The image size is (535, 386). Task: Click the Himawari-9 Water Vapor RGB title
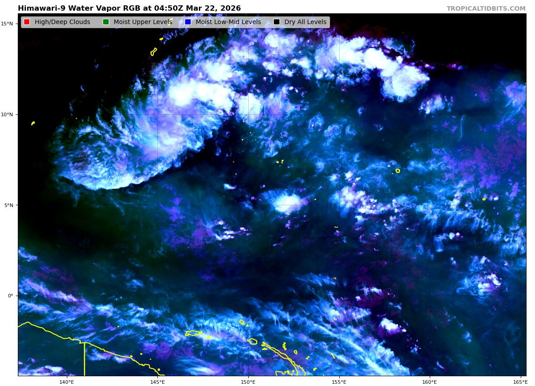click(x=129, y=8)
